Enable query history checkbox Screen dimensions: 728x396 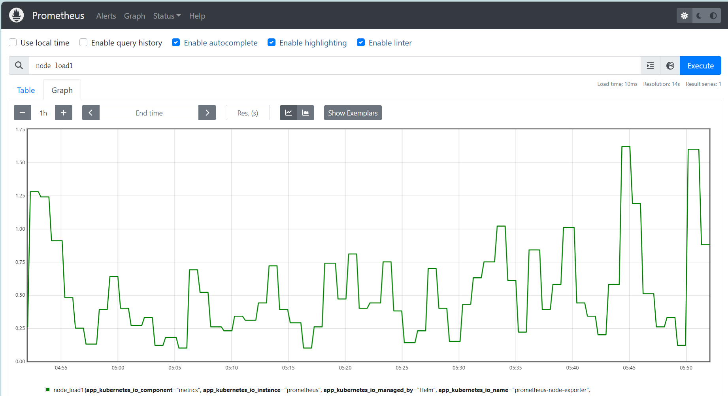tap(83, 43)
